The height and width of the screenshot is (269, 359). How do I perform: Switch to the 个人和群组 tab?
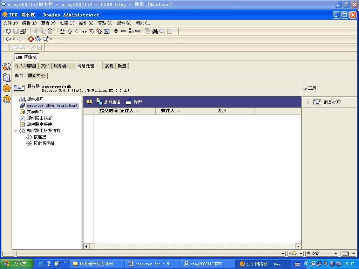[x=26, y=66]
